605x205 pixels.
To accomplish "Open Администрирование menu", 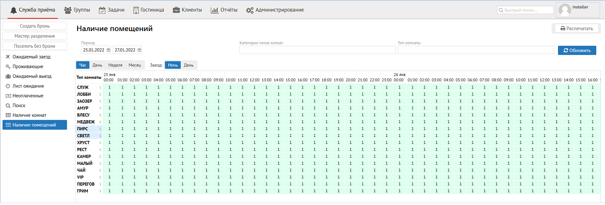I will coord(275,10).
